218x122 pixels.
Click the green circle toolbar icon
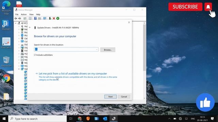click(58, 18)
